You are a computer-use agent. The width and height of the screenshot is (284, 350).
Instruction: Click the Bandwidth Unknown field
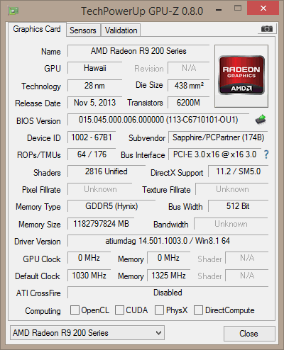[231, 224]
